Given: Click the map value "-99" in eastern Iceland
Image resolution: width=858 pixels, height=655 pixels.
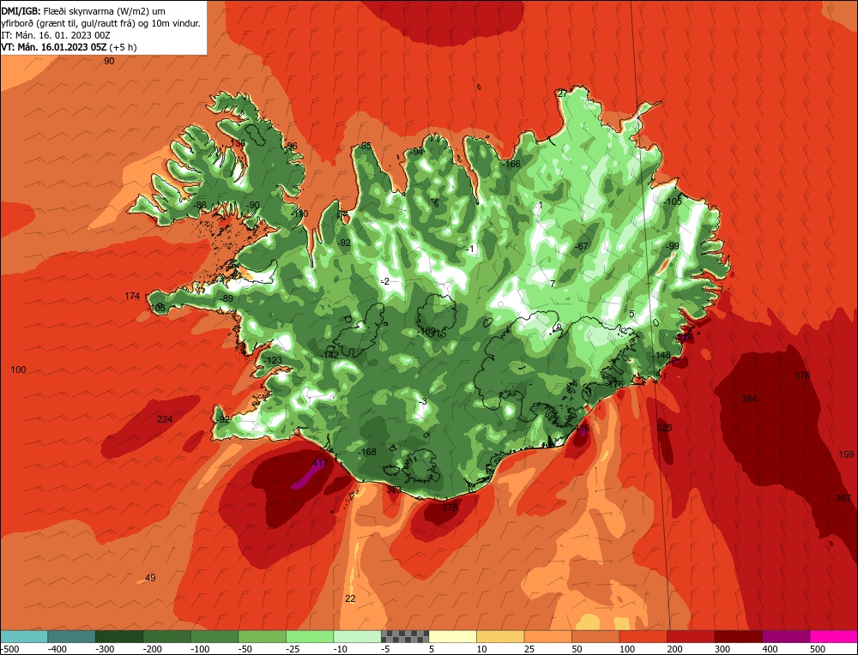Looking at the screenshot, I should pos(672,246).
